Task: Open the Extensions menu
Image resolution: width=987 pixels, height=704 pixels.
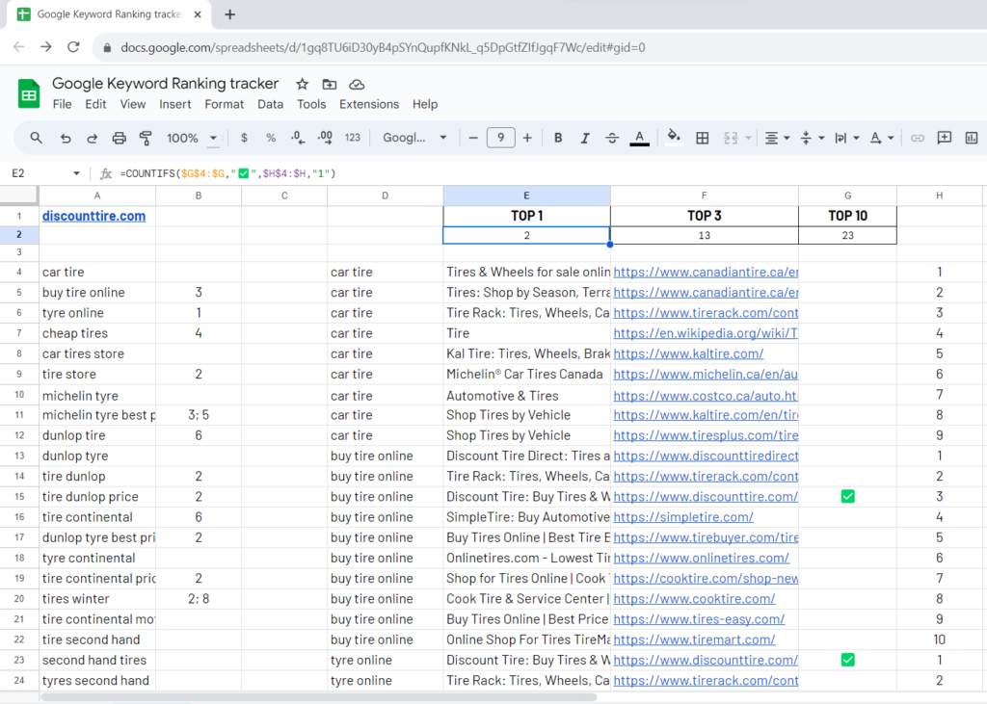Action: click(x=369, y=104)
